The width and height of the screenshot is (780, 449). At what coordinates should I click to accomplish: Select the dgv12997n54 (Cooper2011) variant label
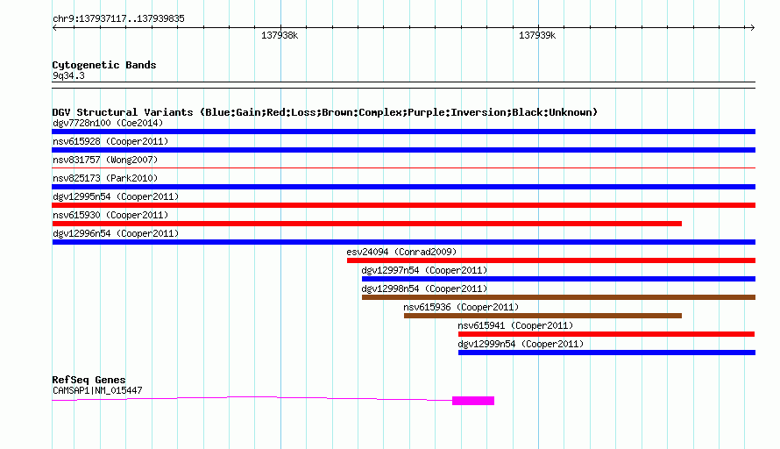(x=424, y=270)
